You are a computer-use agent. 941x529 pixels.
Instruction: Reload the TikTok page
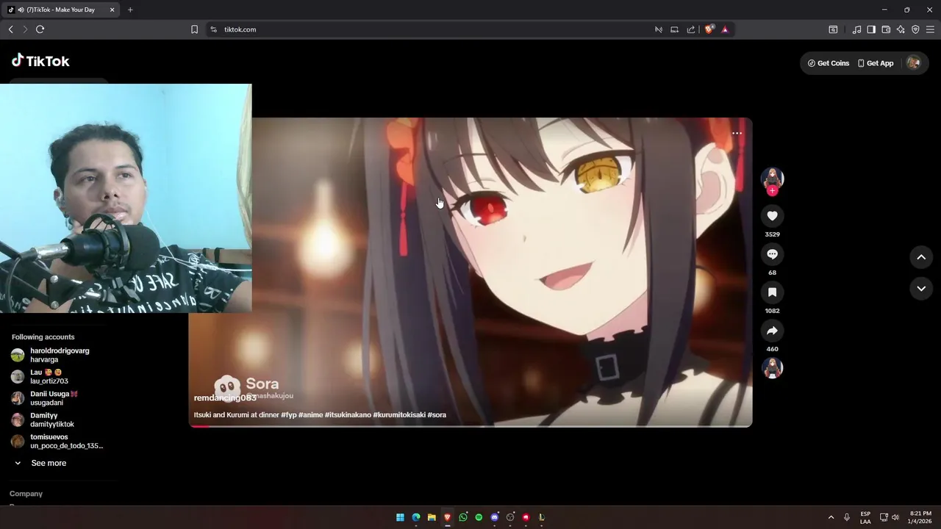click(40, 29)
